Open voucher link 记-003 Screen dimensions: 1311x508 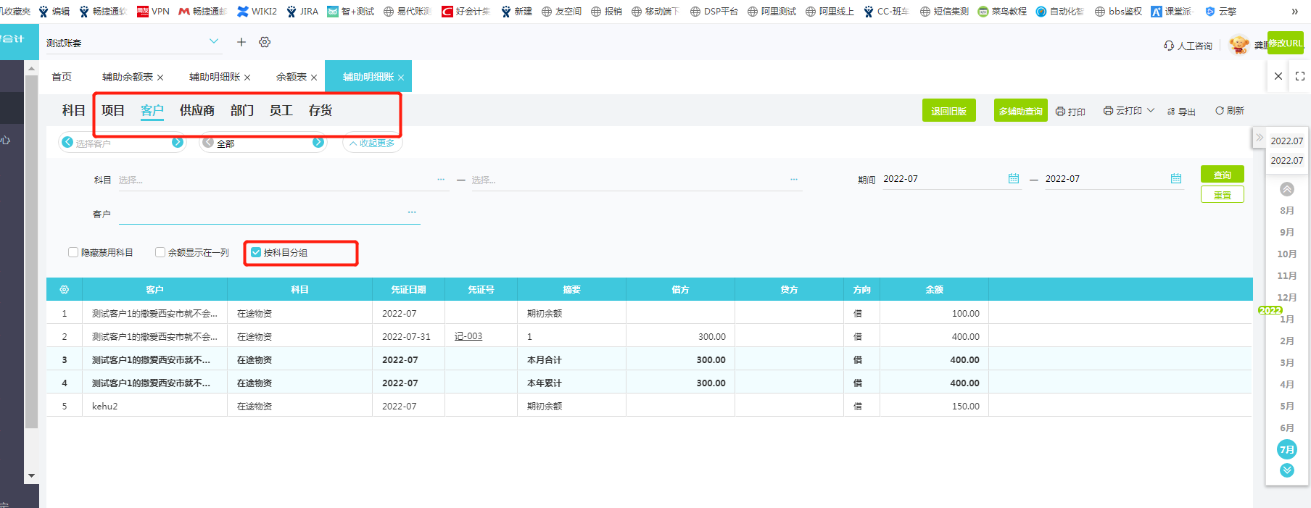(x=468, y=336)
